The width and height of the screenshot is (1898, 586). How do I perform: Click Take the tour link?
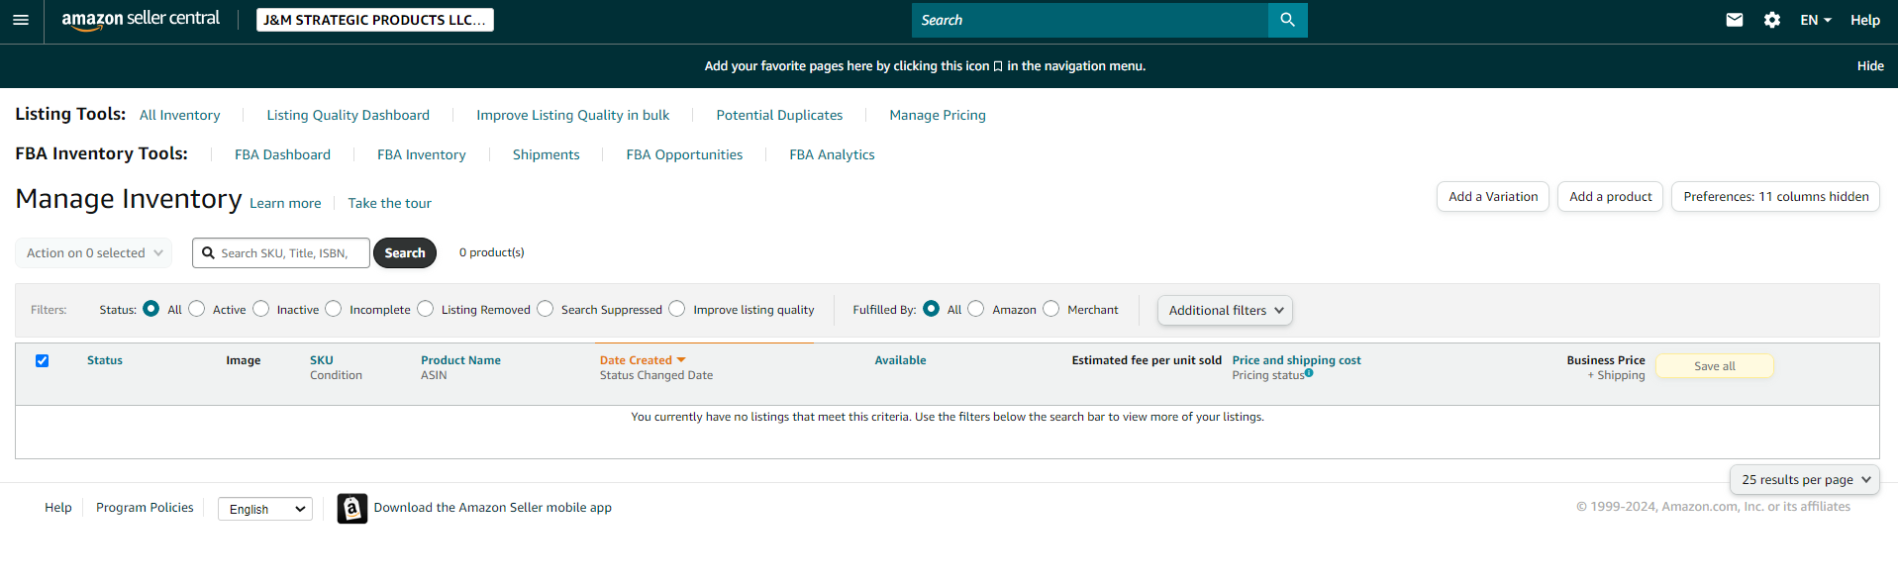(390, 203)
